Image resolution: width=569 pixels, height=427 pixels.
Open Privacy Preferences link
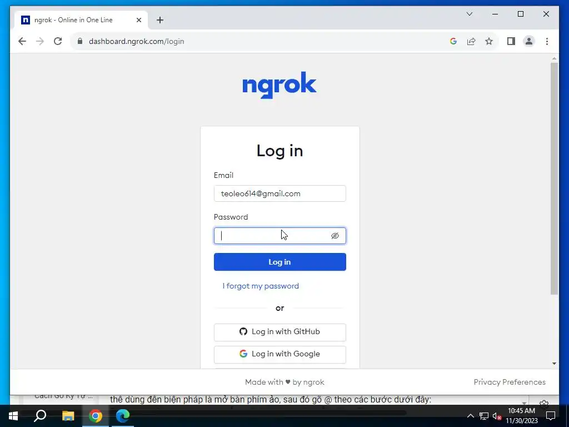pos(510,382)
